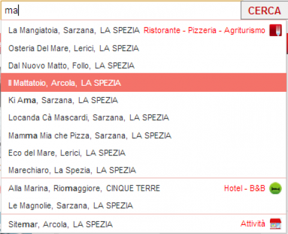Click the CERCA search button
This screenshot has width=288, height=234.
click(x=265, y=10)
